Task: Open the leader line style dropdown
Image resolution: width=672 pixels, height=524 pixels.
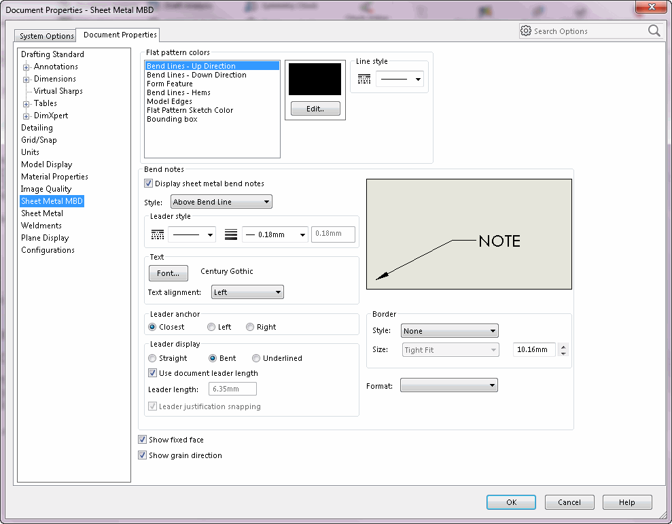Action: 192,234
